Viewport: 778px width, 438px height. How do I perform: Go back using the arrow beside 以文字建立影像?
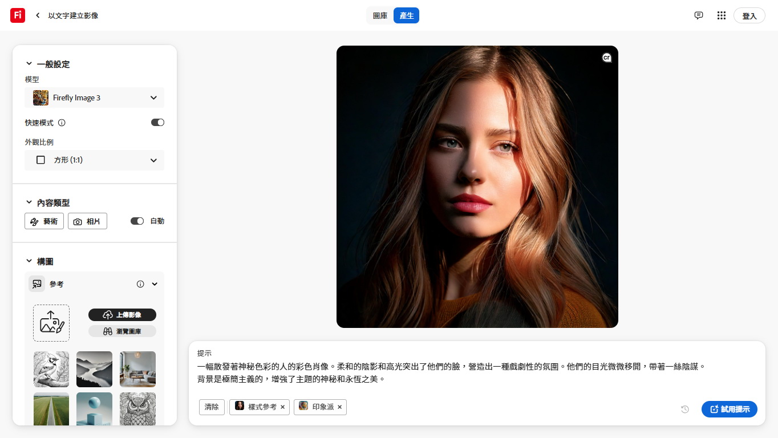(38, 15)
